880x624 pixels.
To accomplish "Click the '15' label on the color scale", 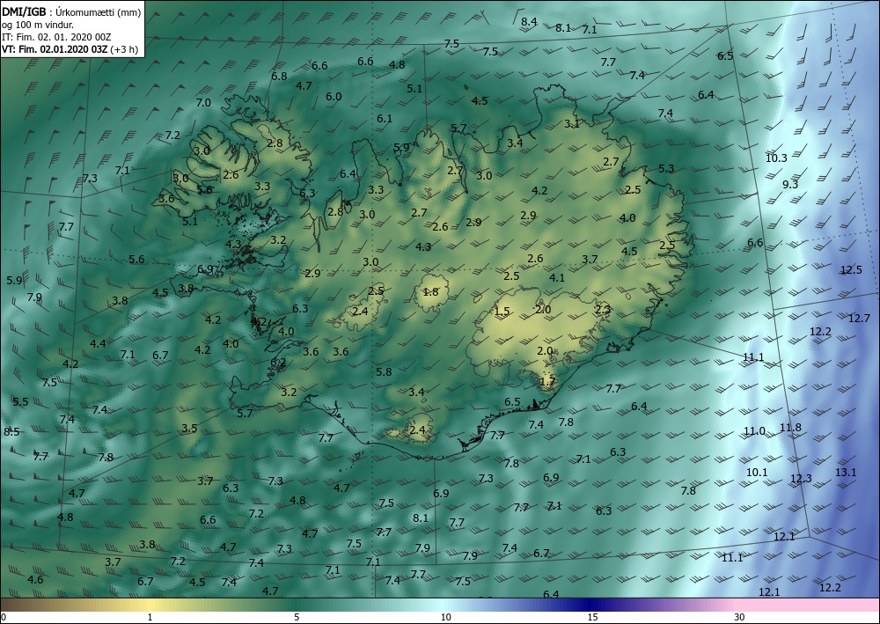I will pyautogui.click(x=592, y=617).
